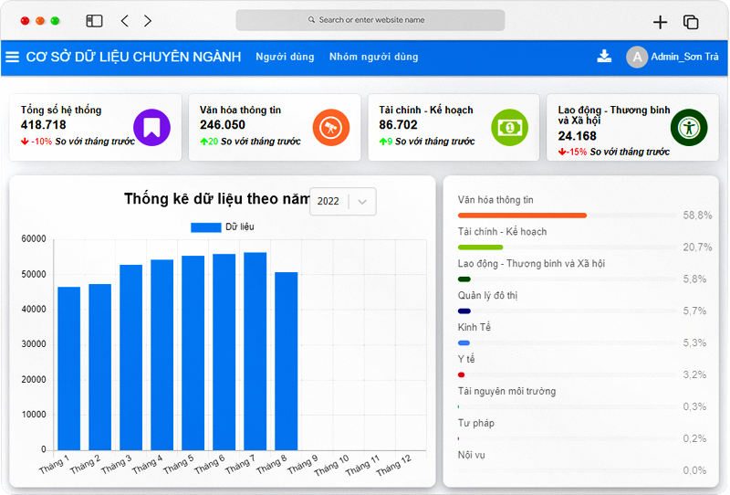
Task: Open a new tab with plus icon
Action: (x=660, y=22)
